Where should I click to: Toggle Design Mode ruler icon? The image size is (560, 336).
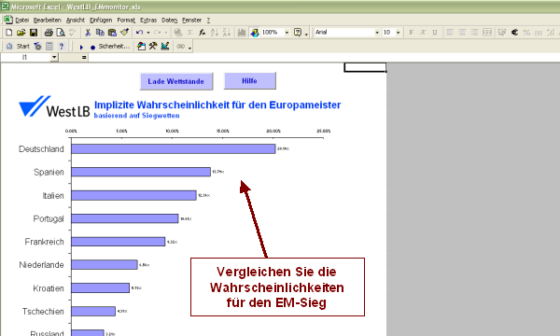click(165, 47)
